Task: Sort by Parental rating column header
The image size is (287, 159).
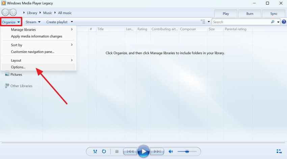Action: coord(238,29)
